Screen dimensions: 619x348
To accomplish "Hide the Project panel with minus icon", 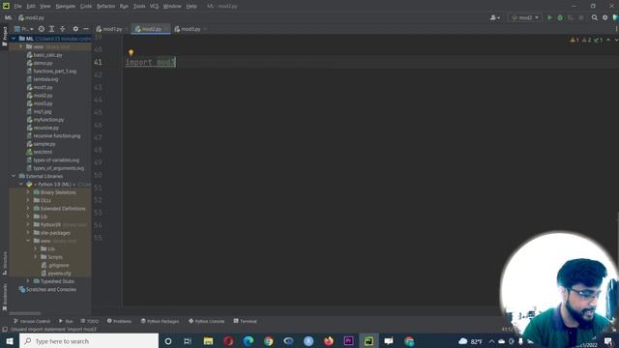I will click(x=86, y=29).
